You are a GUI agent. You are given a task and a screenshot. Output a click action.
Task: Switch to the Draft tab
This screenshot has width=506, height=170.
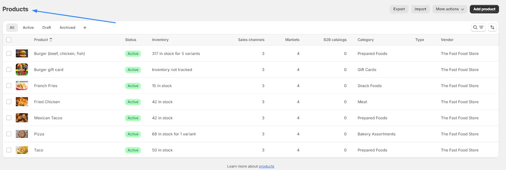point(46,28)
